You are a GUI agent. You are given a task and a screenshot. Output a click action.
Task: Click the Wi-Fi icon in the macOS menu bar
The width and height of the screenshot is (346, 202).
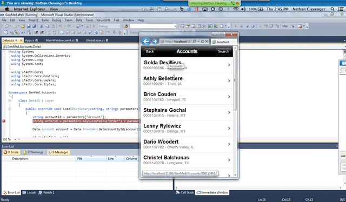[x=236, y=9]
